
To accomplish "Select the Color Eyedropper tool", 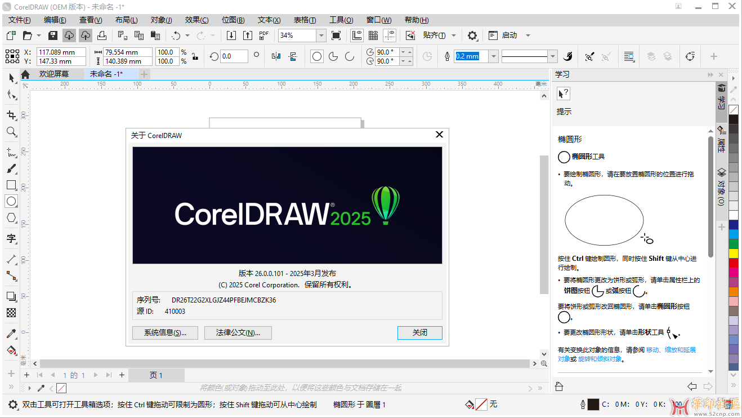I will (11, 333).
